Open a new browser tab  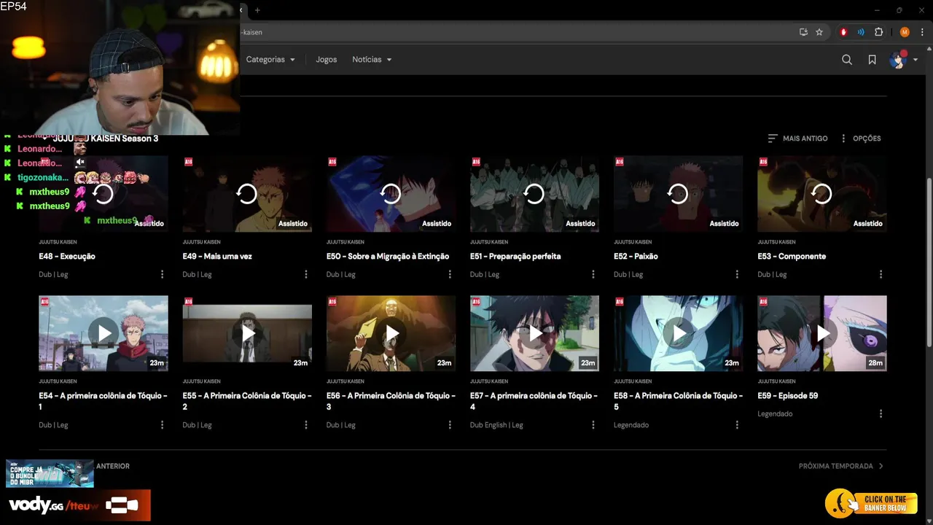[257, 10]
